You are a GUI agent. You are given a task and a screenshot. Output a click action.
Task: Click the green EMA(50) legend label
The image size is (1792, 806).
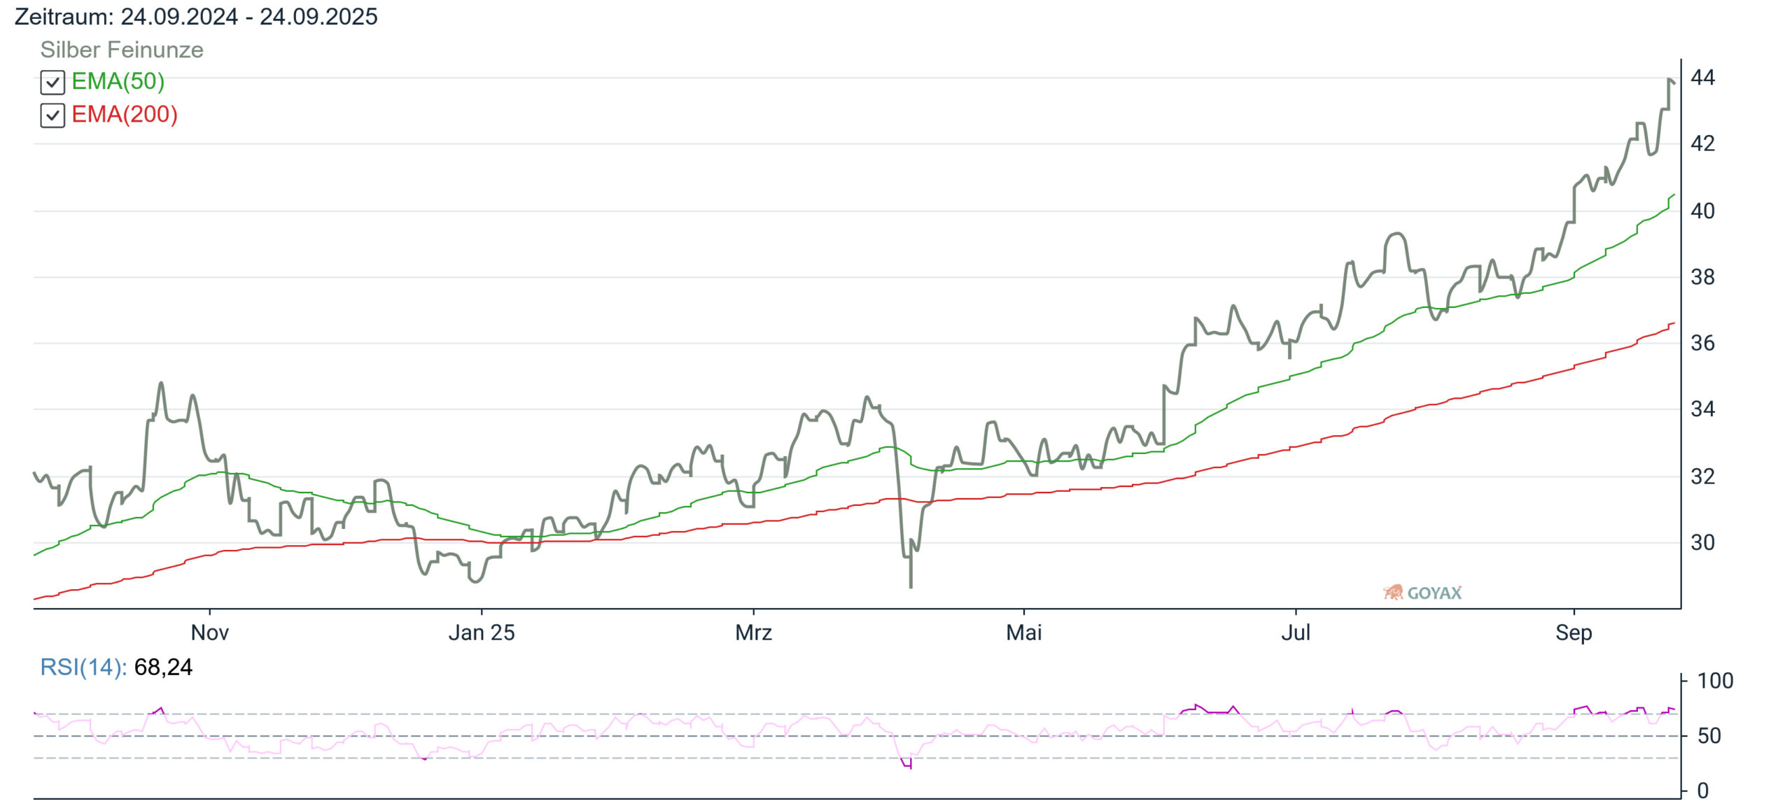click(118, 81)
